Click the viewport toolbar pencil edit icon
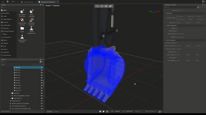The image size is (206, 115). point(110,6)
